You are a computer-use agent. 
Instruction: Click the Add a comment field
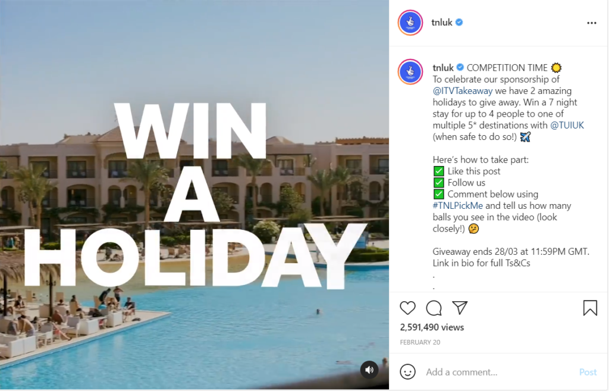click(499, 373)
